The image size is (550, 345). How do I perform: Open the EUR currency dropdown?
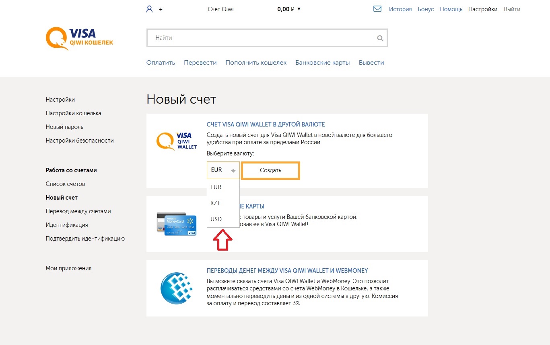(223, 170)
